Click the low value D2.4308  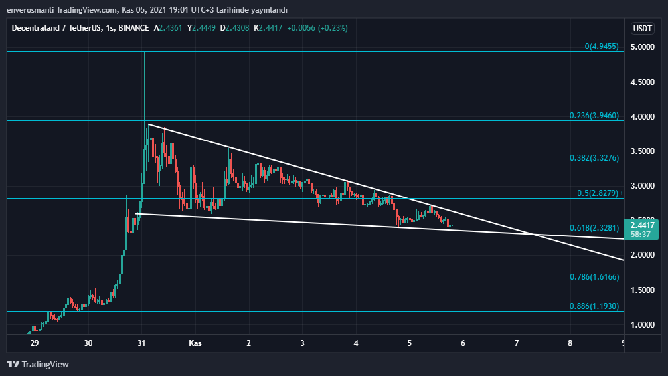pyautogui.click(x=234, y=28)
